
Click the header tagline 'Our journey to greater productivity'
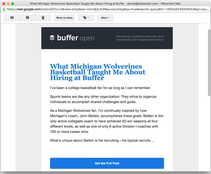coord(140,38)
